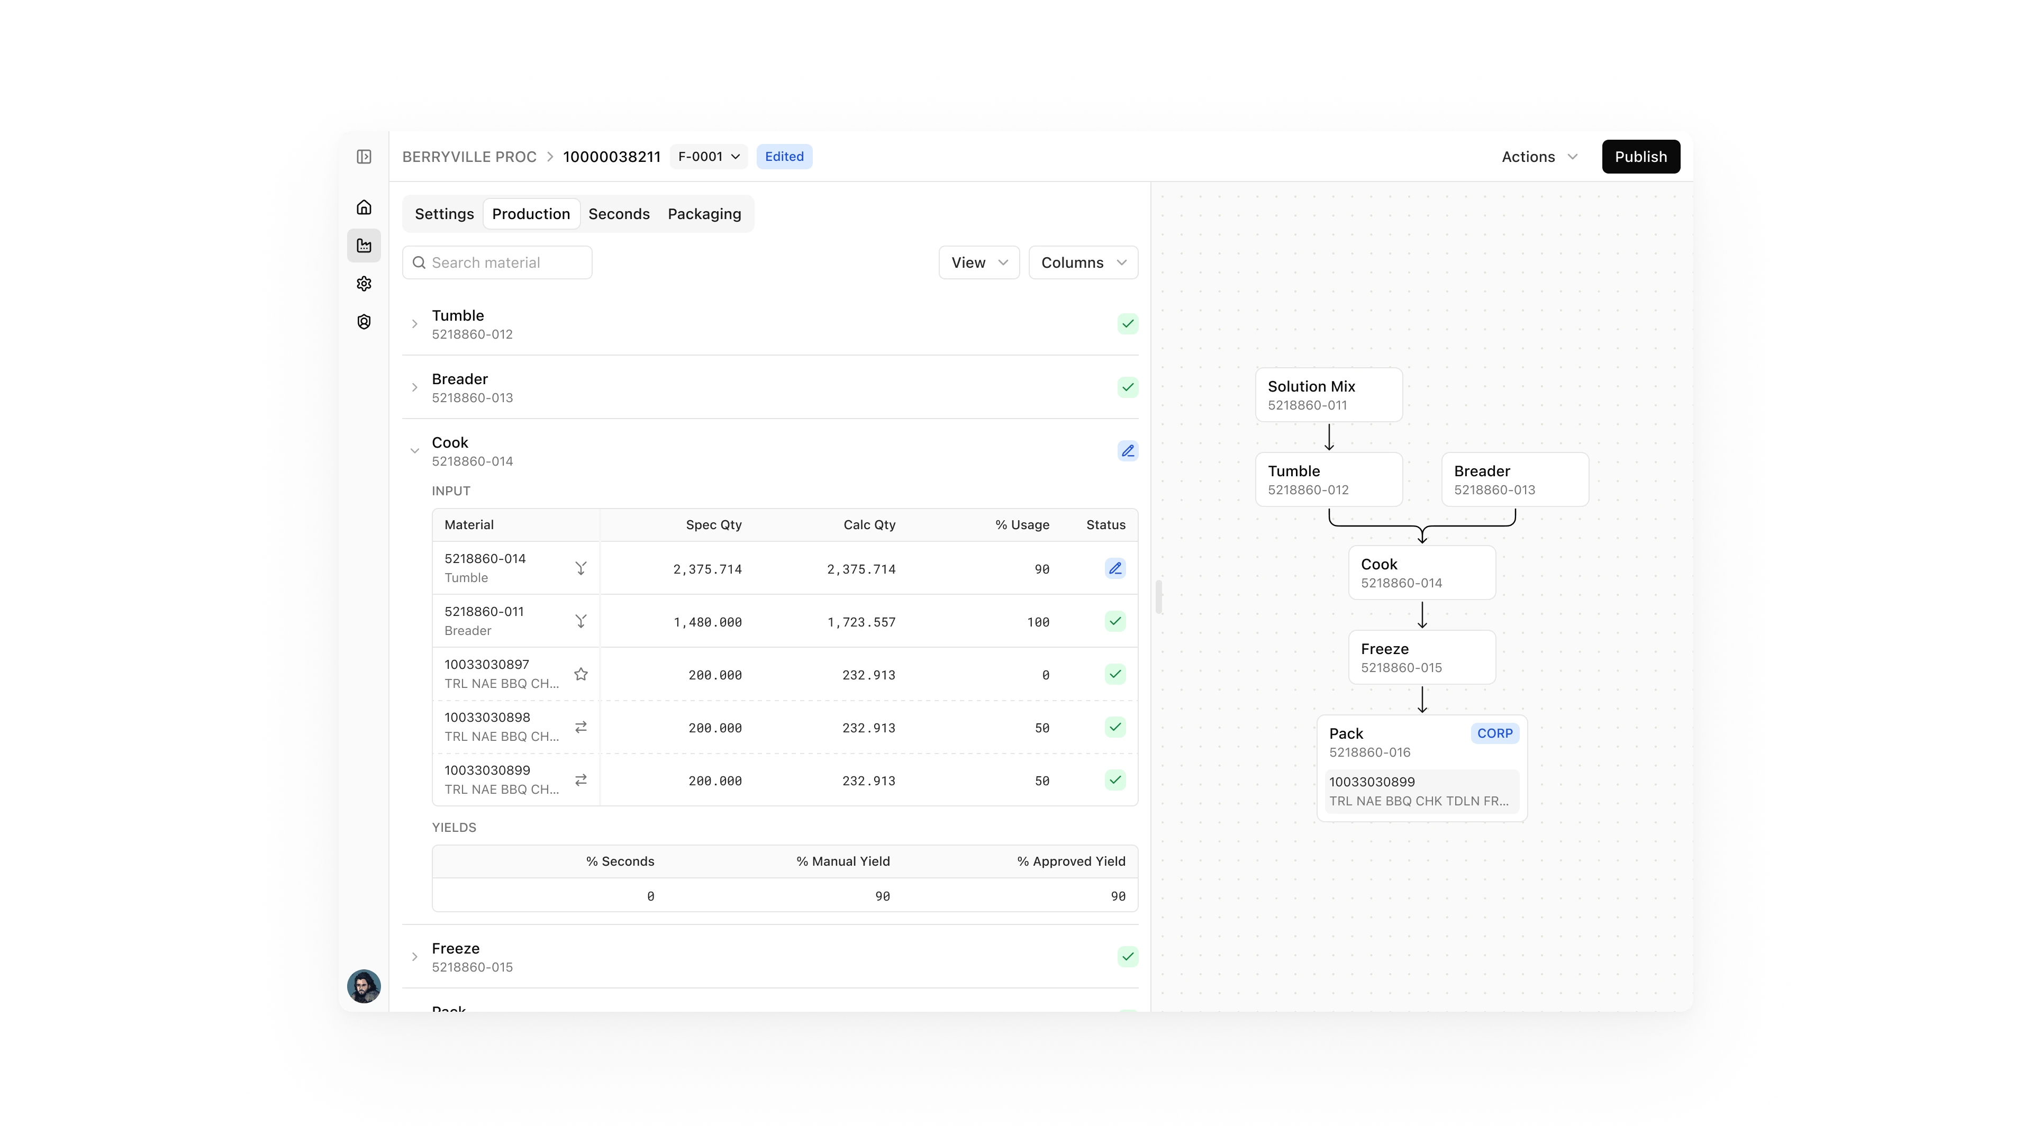Expand the Breader 5218860-013 section
The width and height of the screenshot is (2032, 1143).
pyautogui.click(x=414, y=387)
